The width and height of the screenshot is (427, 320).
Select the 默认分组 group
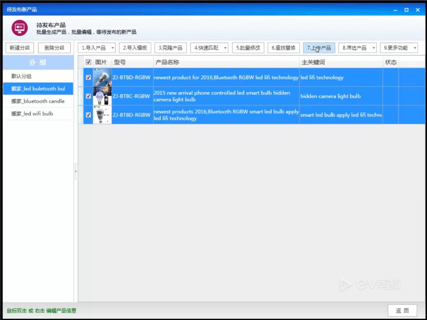(38, 76)
